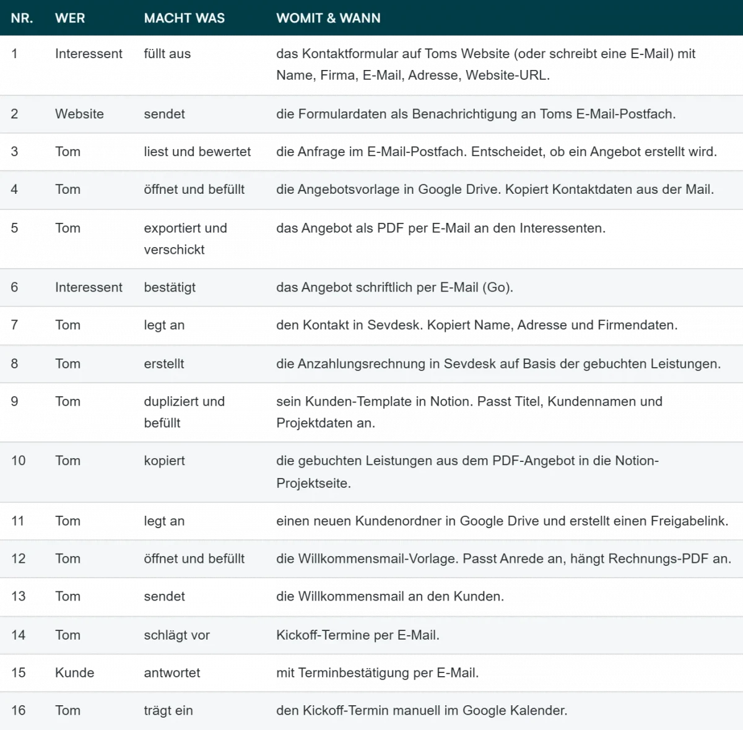Click 'exportiert und verschickt' cell
743x730 pixels.
185,239
